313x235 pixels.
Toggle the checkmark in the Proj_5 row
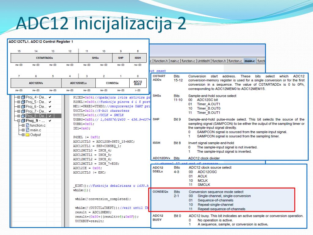[x=50, y=102]
